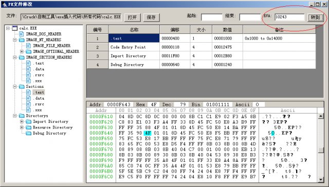Click the application icon in title bar
The image size is (329, 187).
(x=5, y=4)
